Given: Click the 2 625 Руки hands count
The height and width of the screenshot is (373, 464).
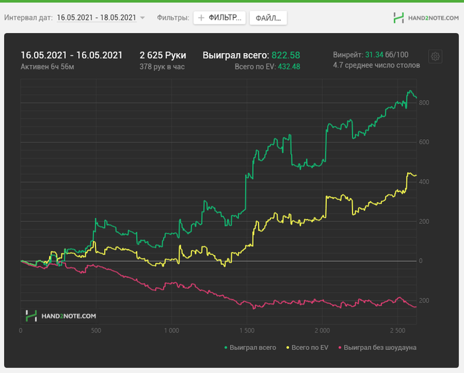Looking at the screenshot, I should click(x=163, y=55).
